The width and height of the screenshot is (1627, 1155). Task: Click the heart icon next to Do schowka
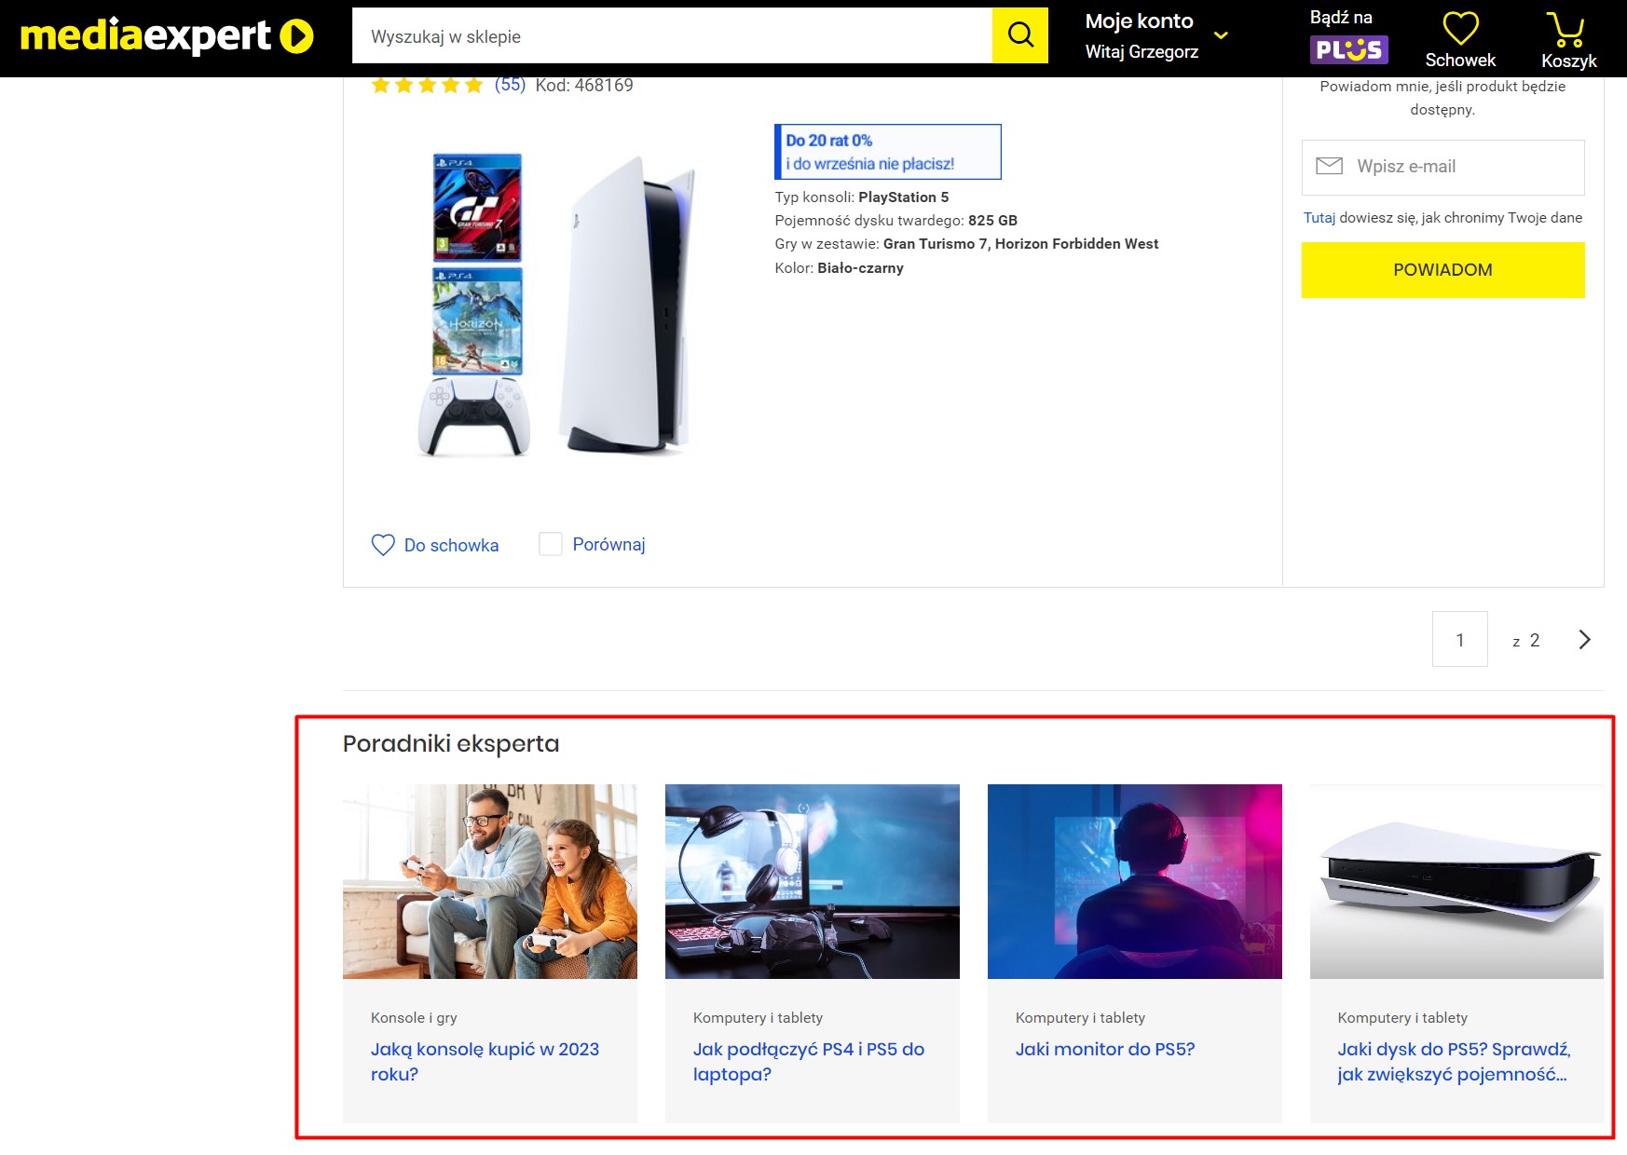[383, 545]
